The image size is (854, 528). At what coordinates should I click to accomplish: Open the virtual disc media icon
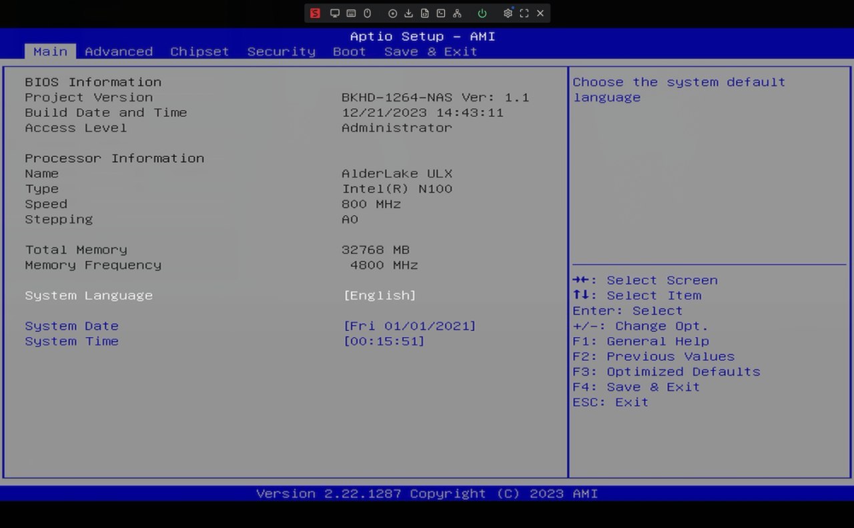coord(392,13)
